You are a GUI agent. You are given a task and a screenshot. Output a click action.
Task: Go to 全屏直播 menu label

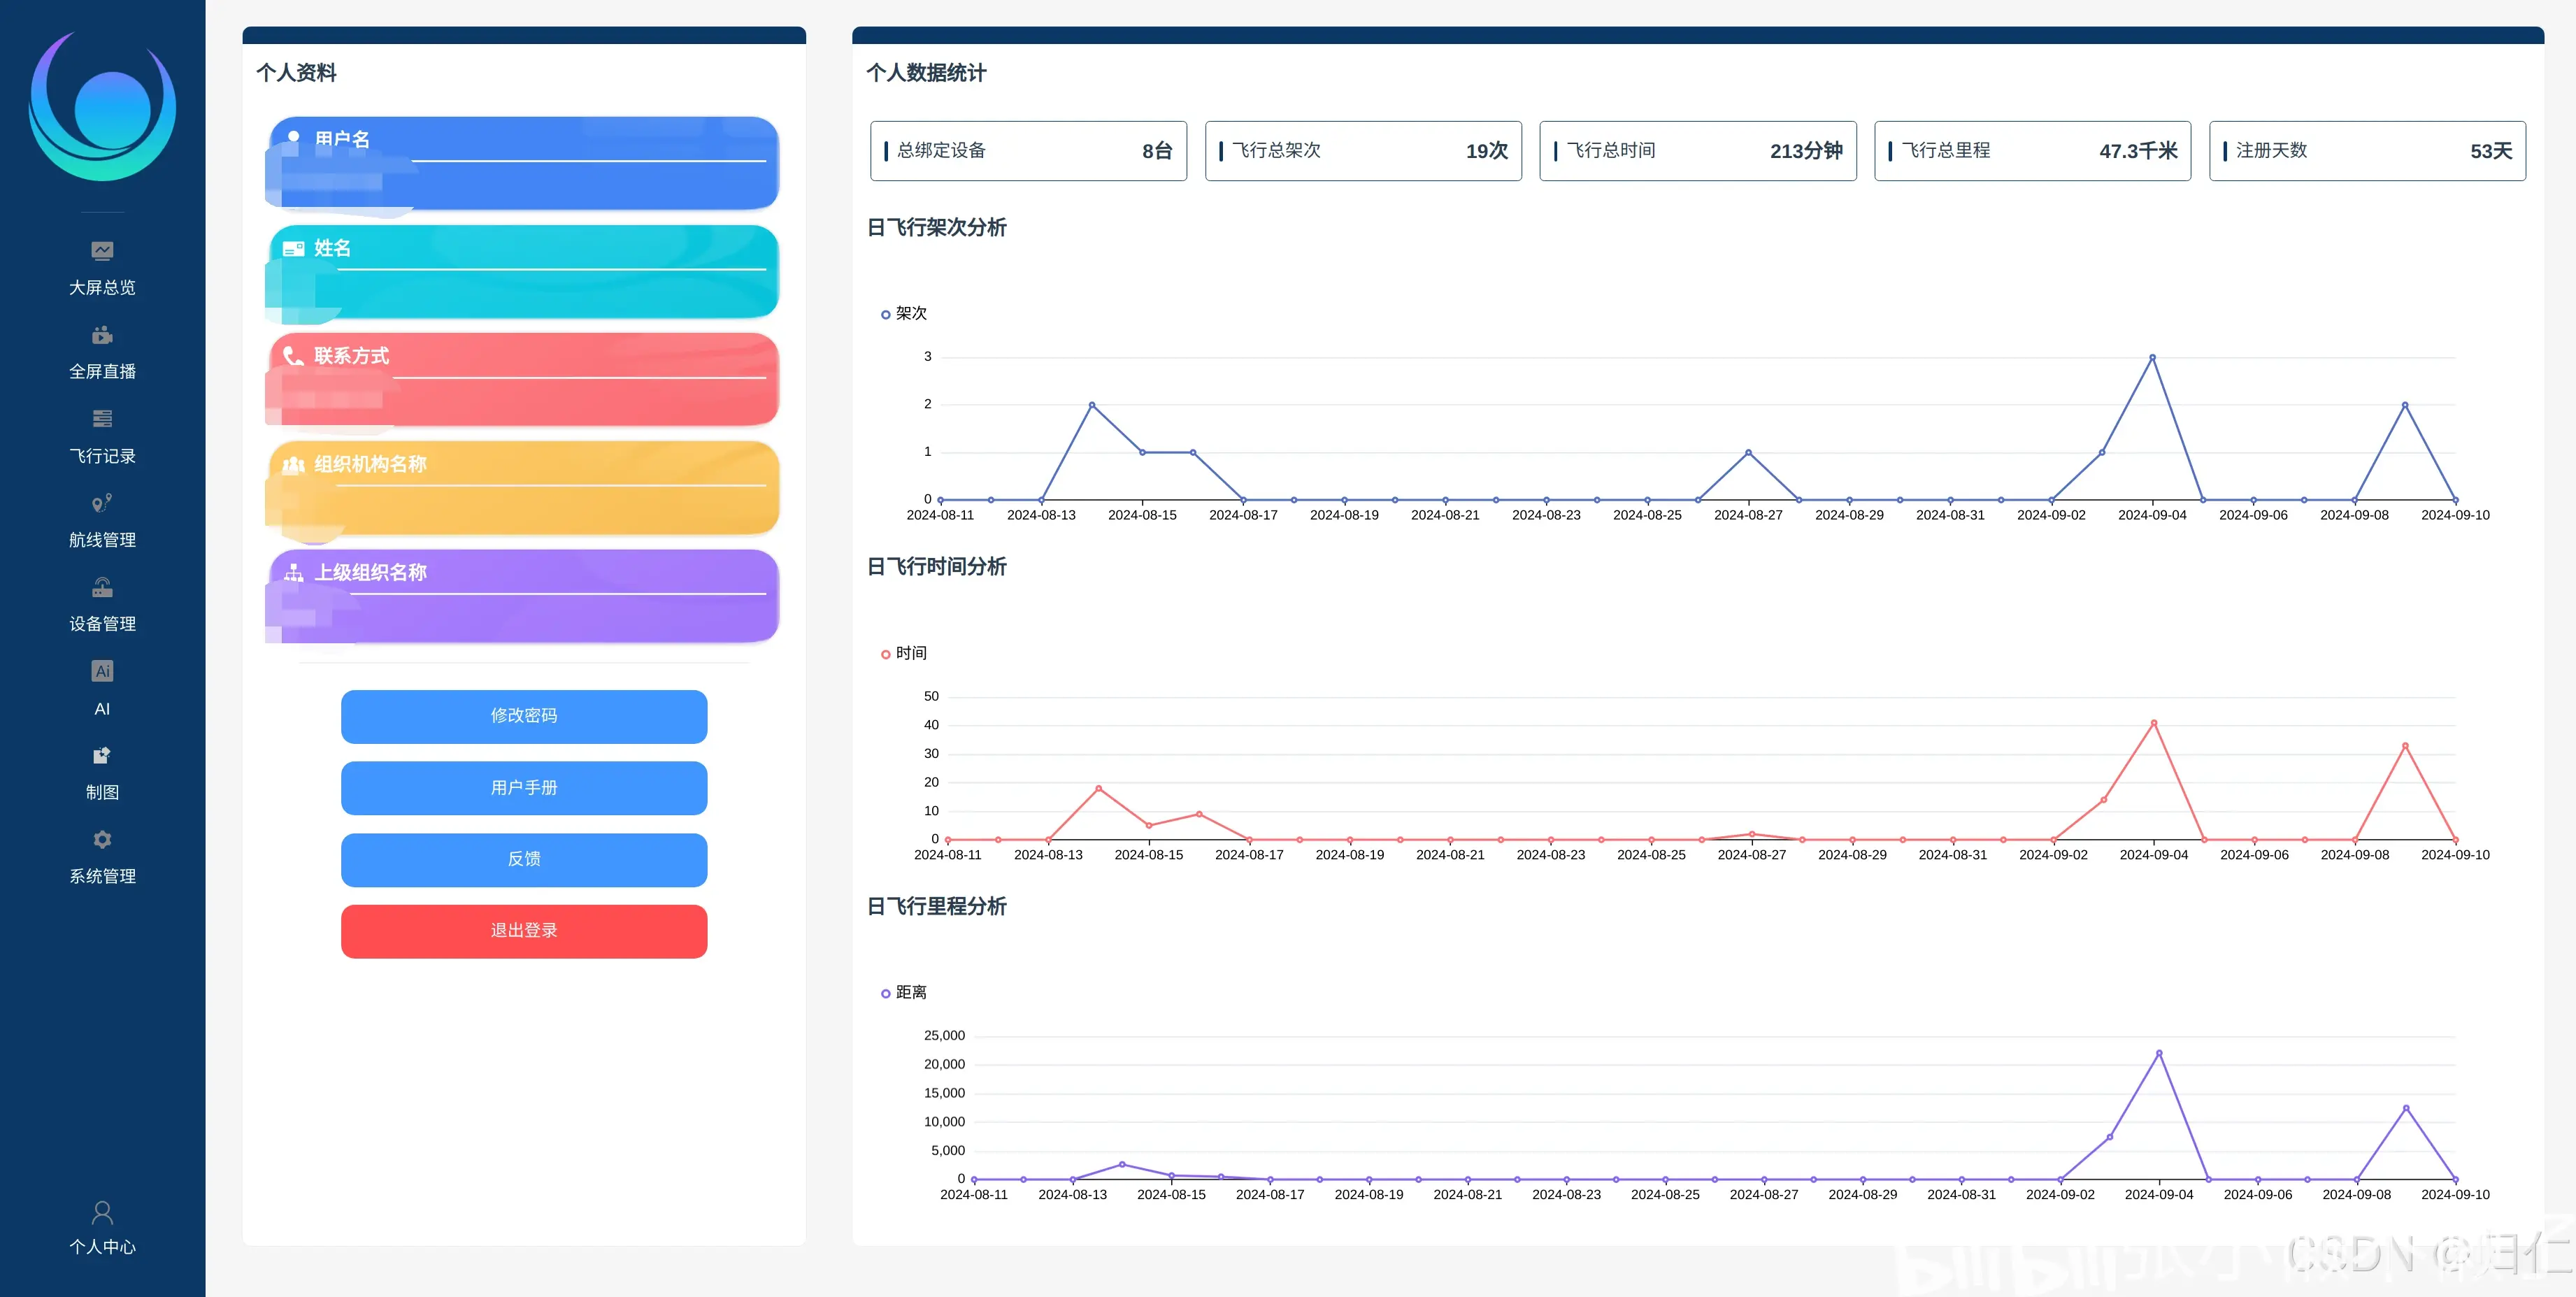102,371
